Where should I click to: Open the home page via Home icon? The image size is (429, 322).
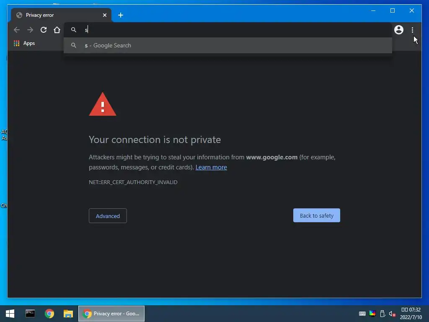coord(57,30)
